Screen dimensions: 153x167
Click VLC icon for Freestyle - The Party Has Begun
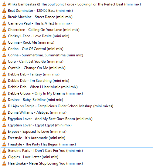tap(4, 144)
